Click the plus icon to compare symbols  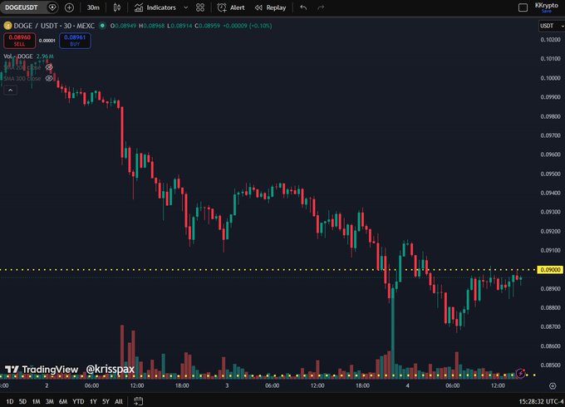coord(69,7)
